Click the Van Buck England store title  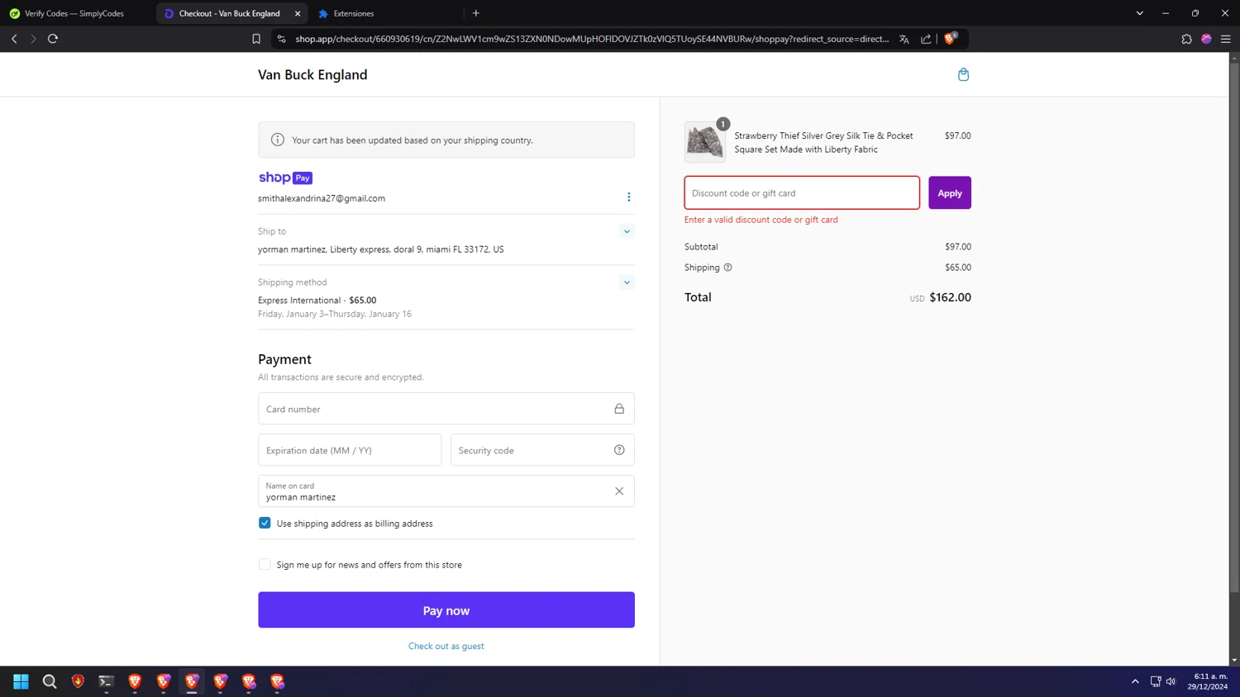pos(312,74)
